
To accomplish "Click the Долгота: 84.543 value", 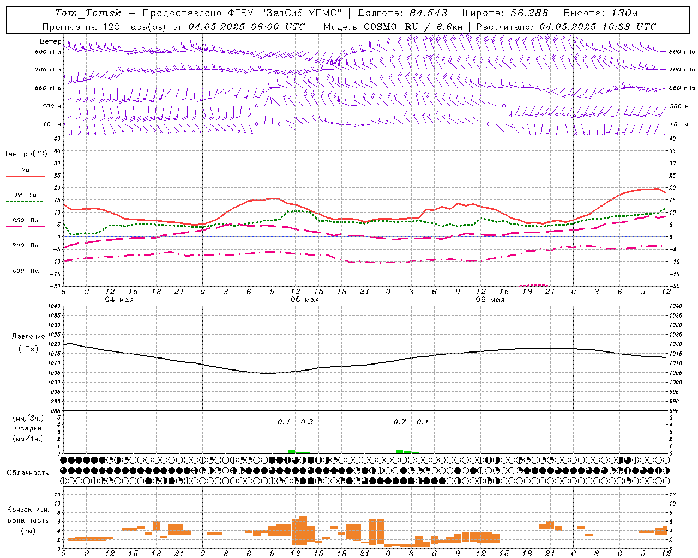I will pos(402,13).
